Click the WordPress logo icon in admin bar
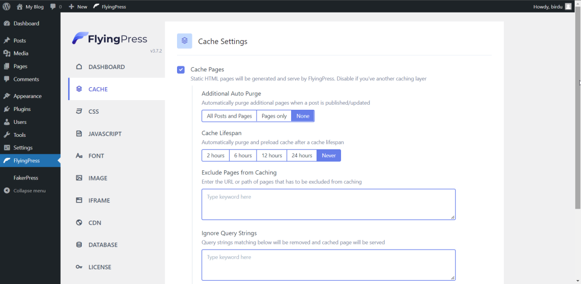581x284 pixels. pos(6,6)
